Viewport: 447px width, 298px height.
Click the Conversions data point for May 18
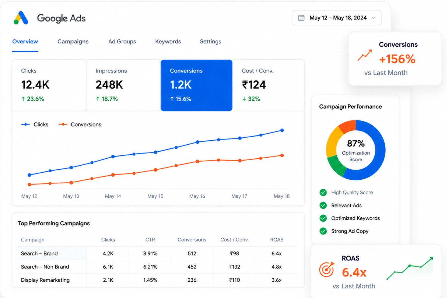click(x=282, y=155)
